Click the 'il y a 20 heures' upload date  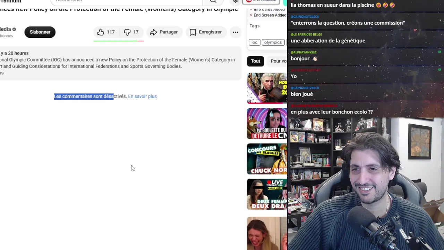click(14, 53)
